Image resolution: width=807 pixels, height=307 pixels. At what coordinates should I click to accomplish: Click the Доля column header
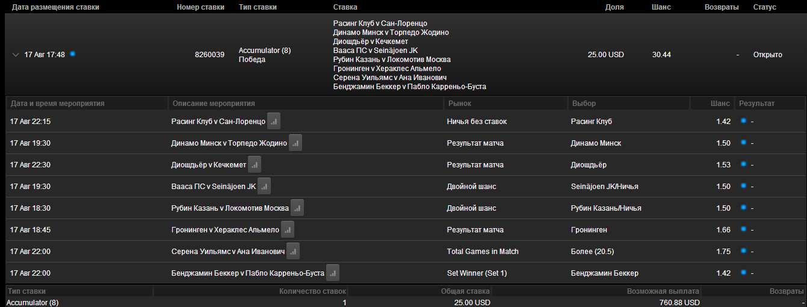click(614, 7)
